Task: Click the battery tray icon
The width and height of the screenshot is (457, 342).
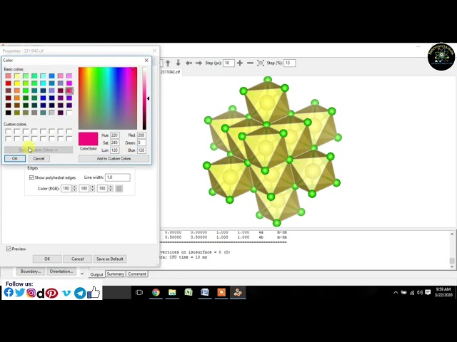Action: 403,293
